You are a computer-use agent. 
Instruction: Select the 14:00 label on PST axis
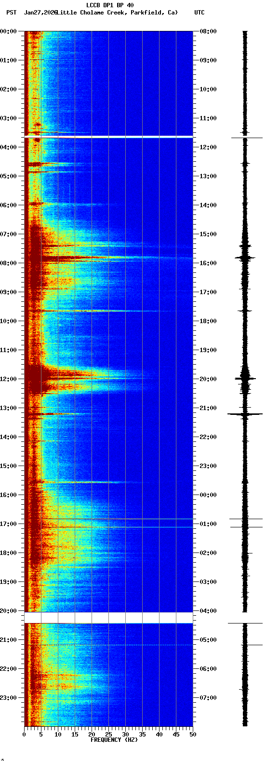[8, 437]
